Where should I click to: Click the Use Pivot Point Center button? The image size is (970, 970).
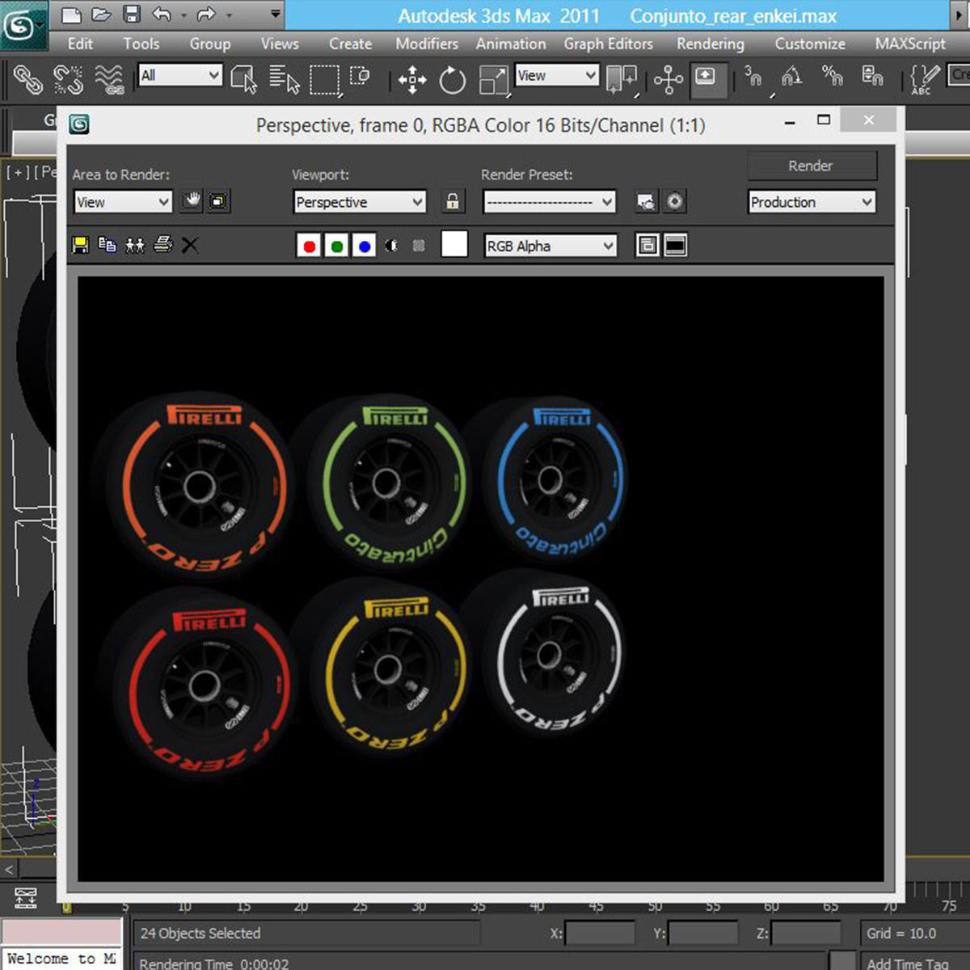point(621,79)
